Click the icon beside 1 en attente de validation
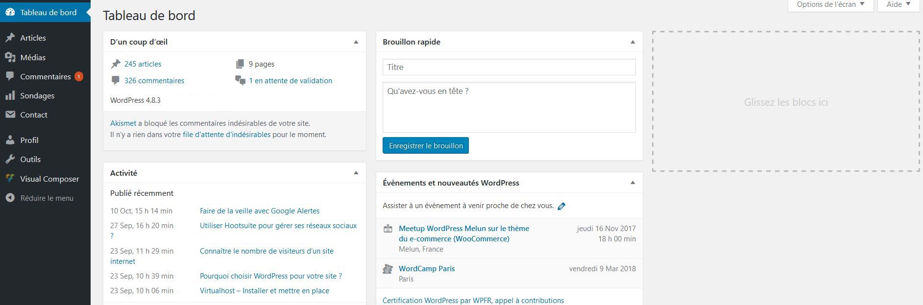Viewport: 923px width, 305px height. point(240,81)
